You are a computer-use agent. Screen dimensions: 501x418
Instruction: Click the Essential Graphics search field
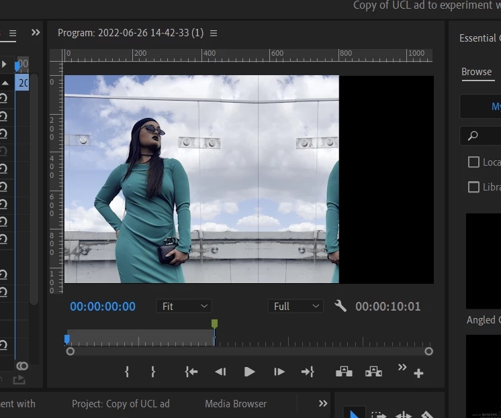480,136
